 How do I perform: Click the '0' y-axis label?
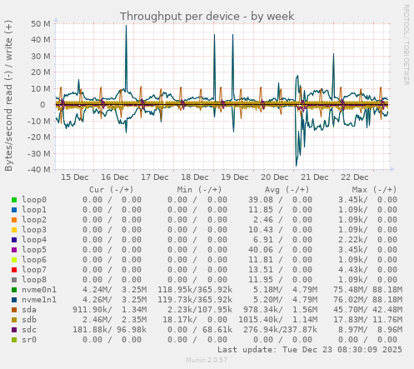[42, 105]
